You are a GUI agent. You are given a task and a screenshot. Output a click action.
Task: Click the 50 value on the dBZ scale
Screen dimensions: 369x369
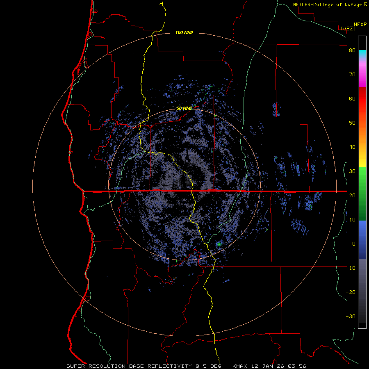pyautogui.click(x=352, y=123)
